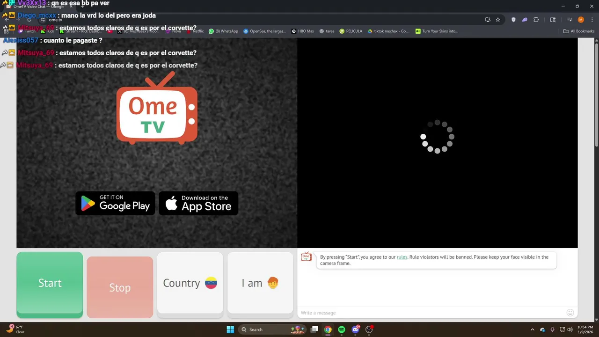
Task: Click chat line 'qn es esa bb pa ver'
Action: [x=56, y=3]
